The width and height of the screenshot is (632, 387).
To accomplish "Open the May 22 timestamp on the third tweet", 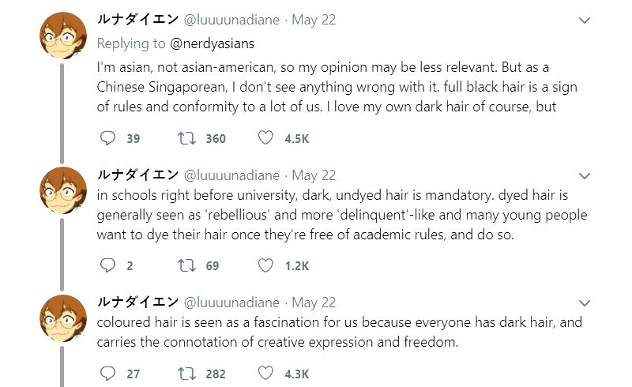I will coord(314,302).
